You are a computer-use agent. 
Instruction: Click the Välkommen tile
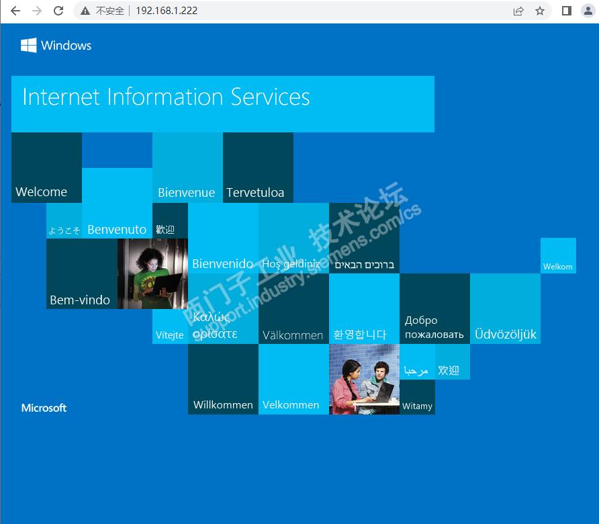[x=293, y=309]
